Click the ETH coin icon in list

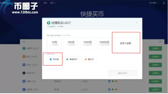coord(24,65)
